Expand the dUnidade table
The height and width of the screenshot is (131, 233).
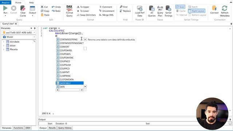[x=4, y=42]
